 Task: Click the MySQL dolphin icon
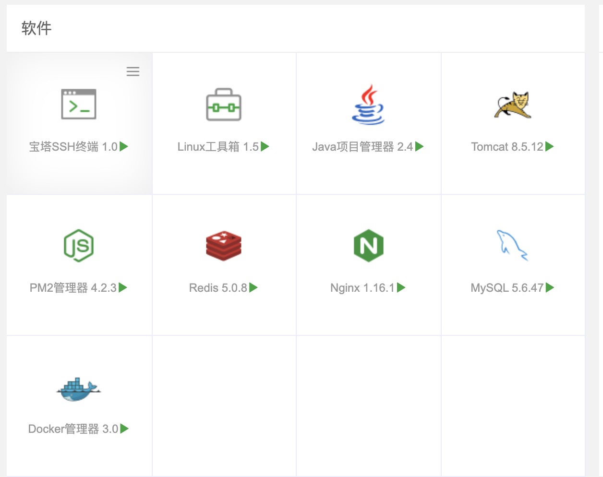(512, 245)
